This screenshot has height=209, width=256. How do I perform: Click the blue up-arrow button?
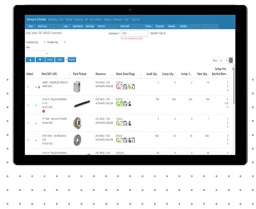coord(30,59)
